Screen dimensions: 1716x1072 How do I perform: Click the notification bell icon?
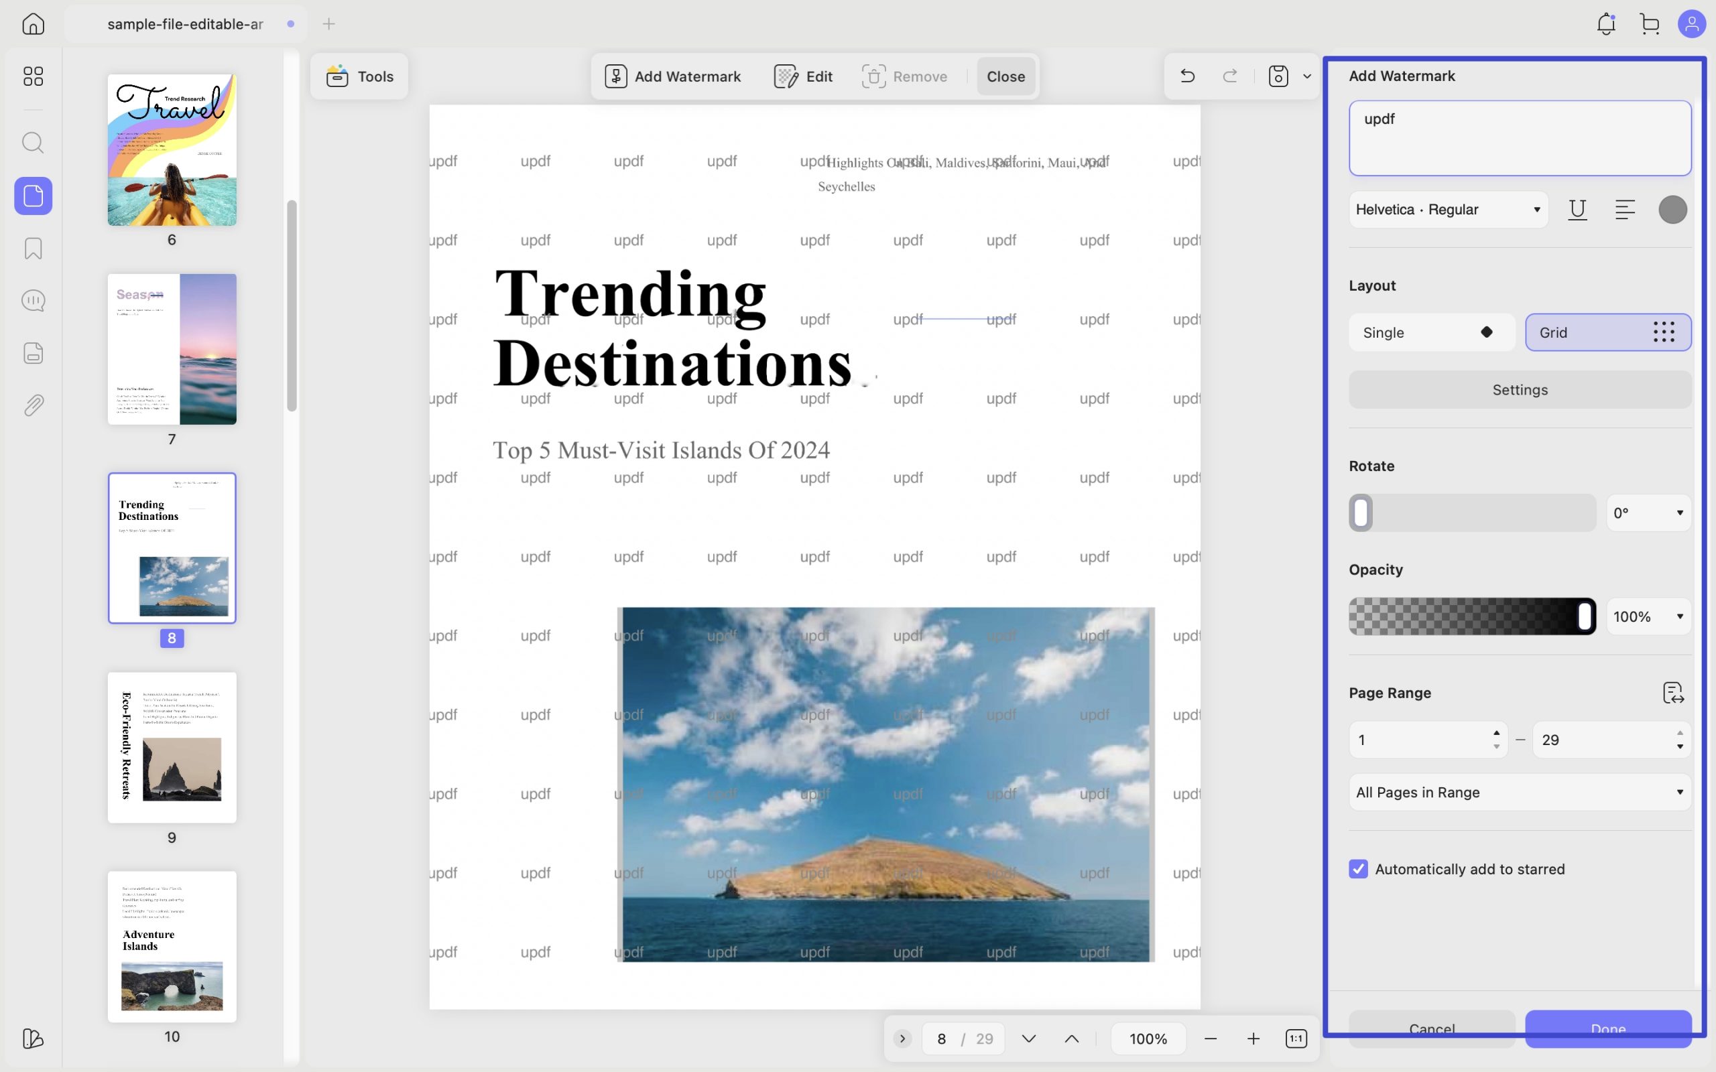pyautogui.click(x=1606, y=24)
